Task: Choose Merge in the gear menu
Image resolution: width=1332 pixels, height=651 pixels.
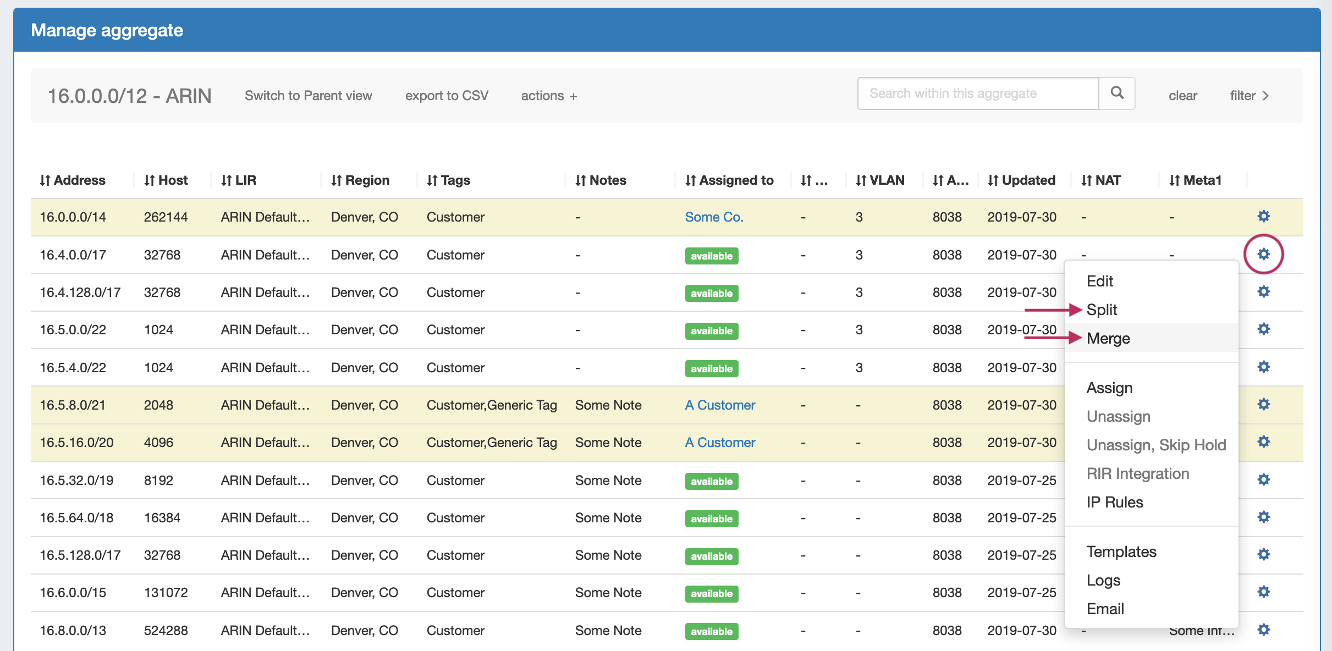Action: pyautogui.click(x=1108, y=339)
